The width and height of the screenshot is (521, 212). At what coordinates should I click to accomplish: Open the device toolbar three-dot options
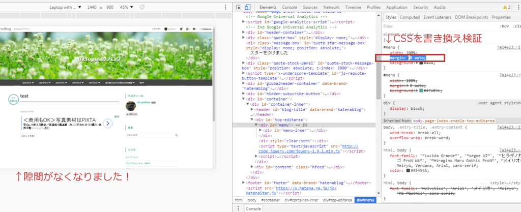226,7
